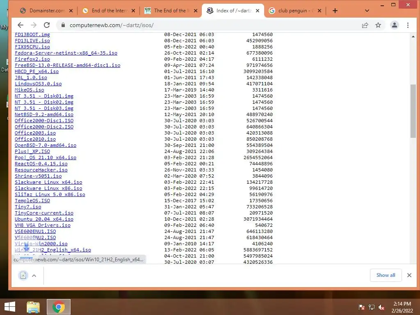Click NT 3.51 - Disk01.img link
420x315 pixels.
44,96
